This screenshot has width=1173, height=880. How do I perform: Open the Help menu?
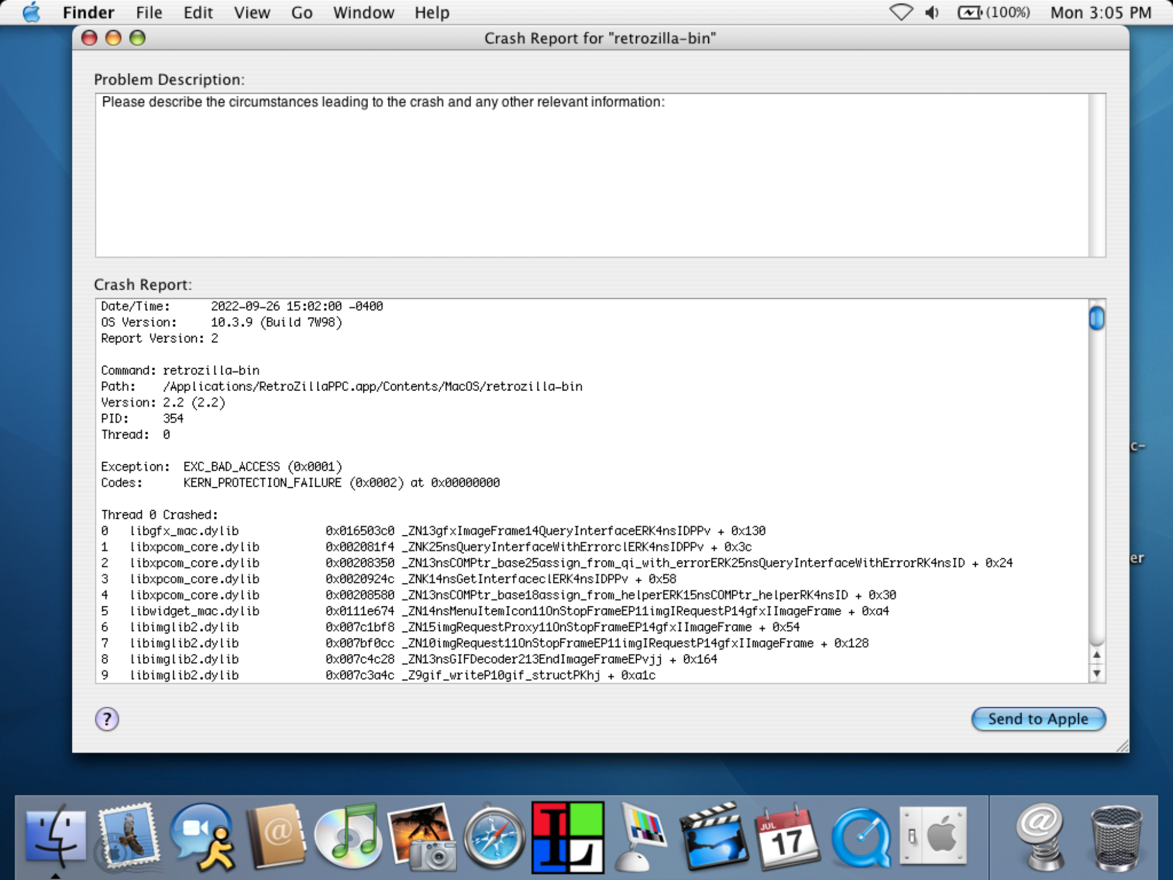pos(432,12)
